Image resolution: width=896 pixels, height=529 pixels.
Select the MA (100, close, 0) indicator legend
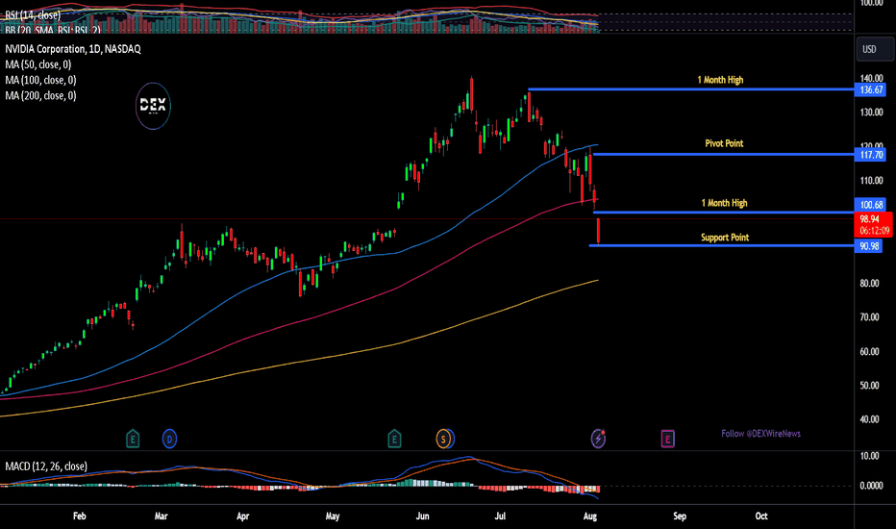(40, 80)
